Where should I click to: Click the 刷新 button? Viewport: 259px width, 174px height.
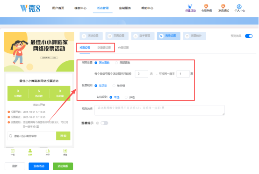(x=15, y=166)
